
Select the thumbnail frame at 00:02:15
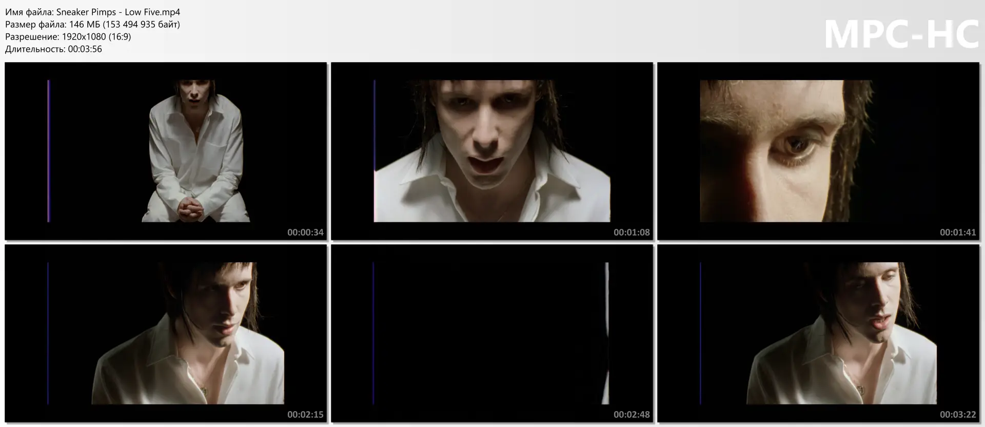166,333
